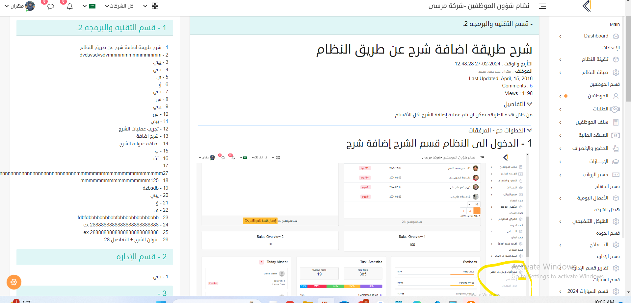Open the كل الشركات company dropdown

coord(119,6)
